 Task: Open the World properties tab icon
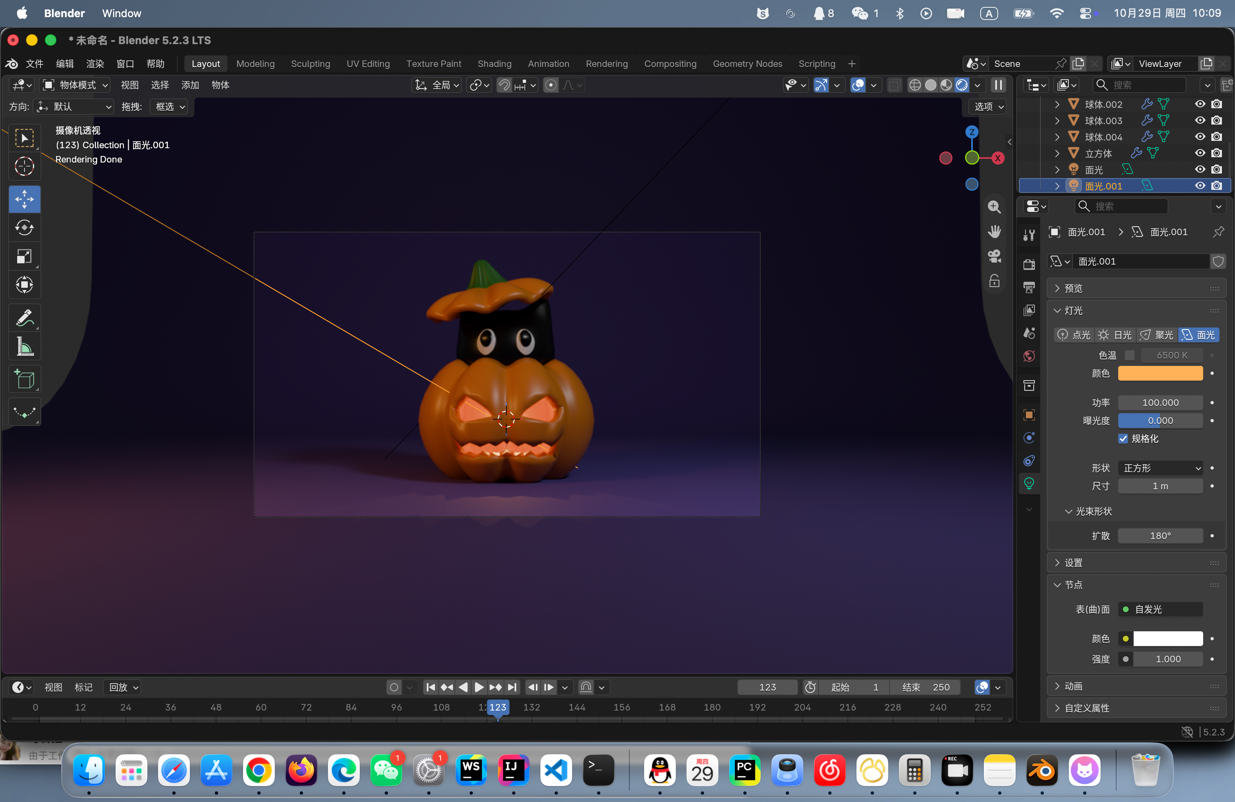(x=1029, y=356)
